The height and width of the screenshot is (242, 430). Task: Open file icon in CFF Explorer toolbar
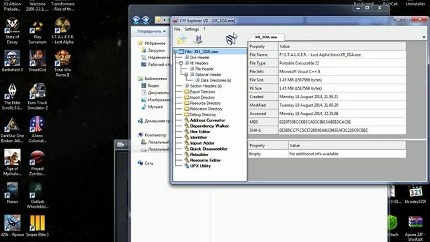pos(181,39)
